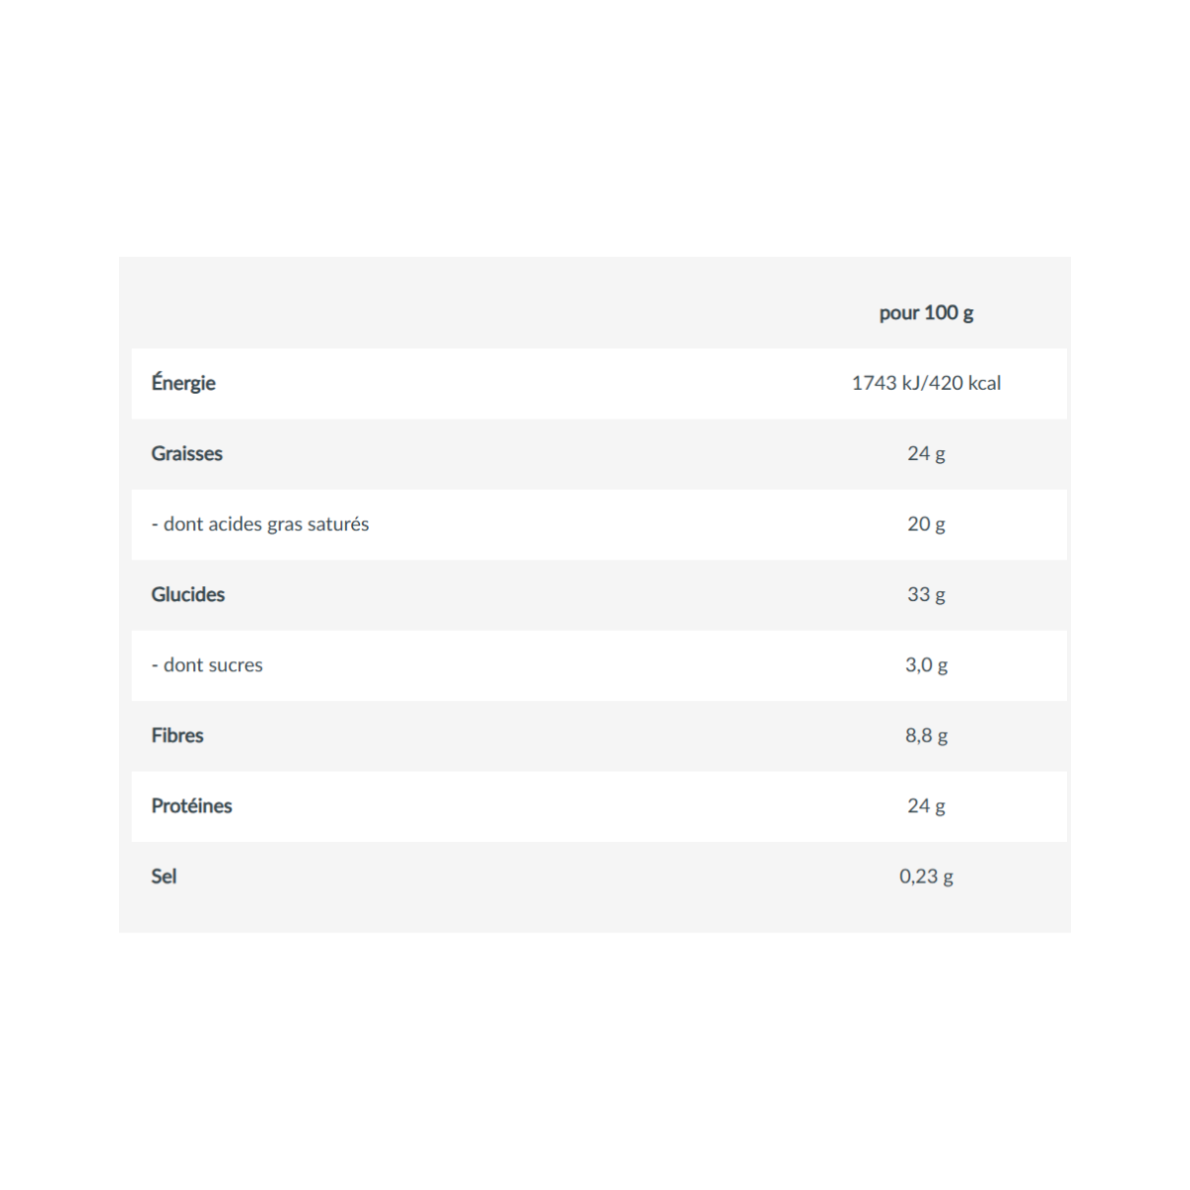Click the 'pour 100 g' column header
The width and height of the screenshot is (1190, 1190).
pyautogui.click(x=926, y=313)
